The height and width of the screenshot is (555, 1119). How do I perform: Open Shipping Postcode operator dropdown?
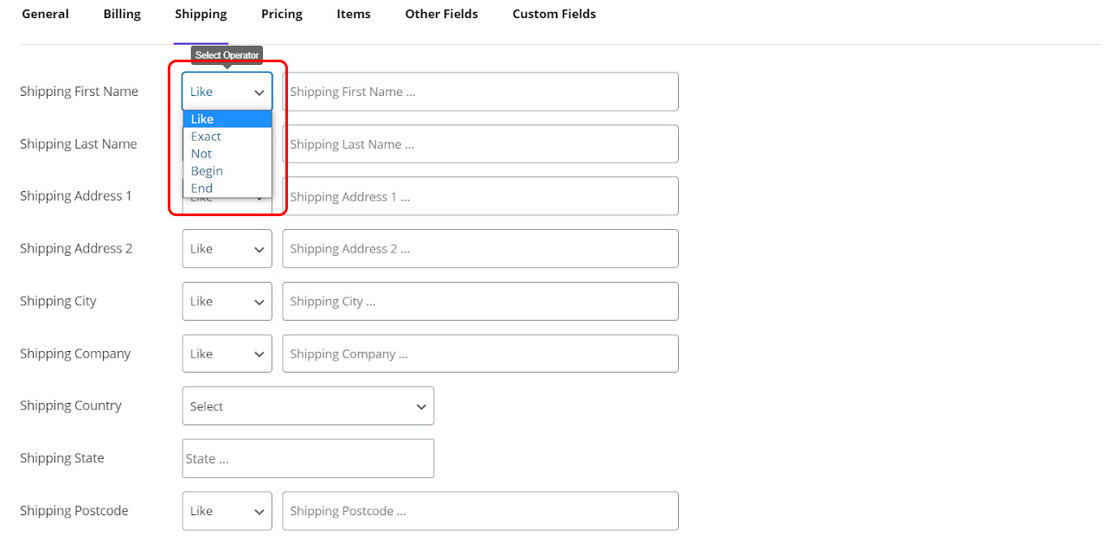pyautogui.click(x=227, y=512)
